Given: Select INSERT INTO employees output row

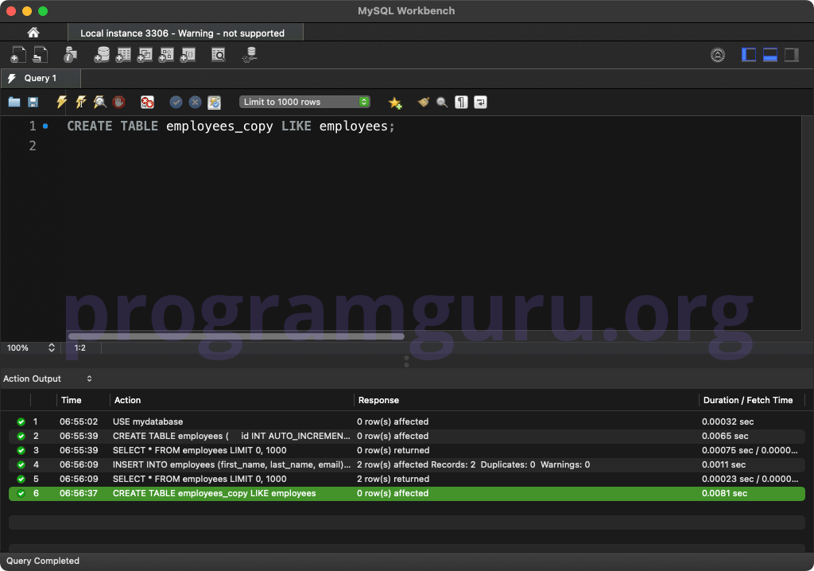Looking at the screenshot, I should pyautogui.click(x=407, y=464).
